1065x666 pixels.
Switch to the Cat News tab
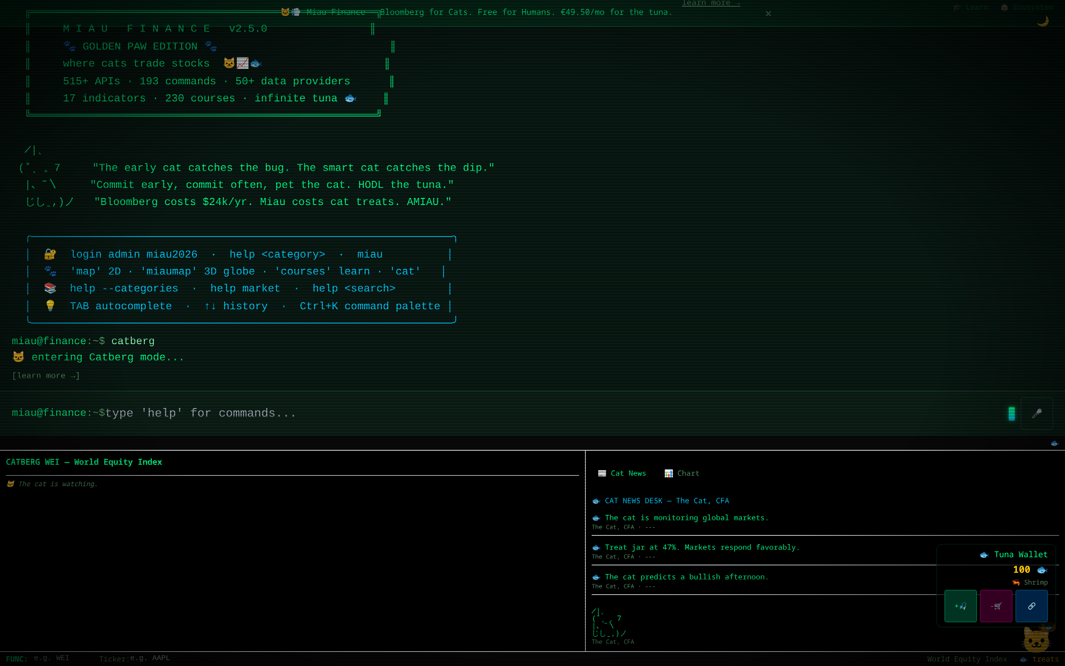[x=622, y=473]
